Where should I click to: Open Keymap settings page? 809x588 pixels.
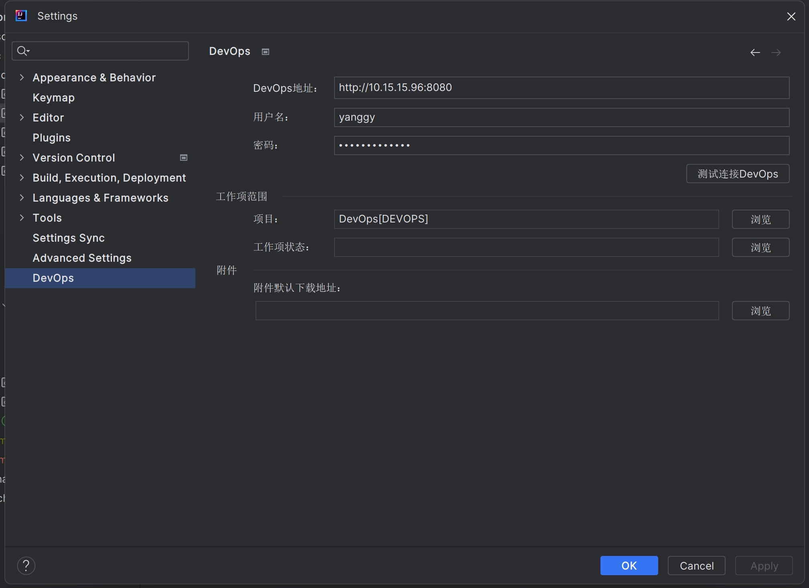coord(53,97)
